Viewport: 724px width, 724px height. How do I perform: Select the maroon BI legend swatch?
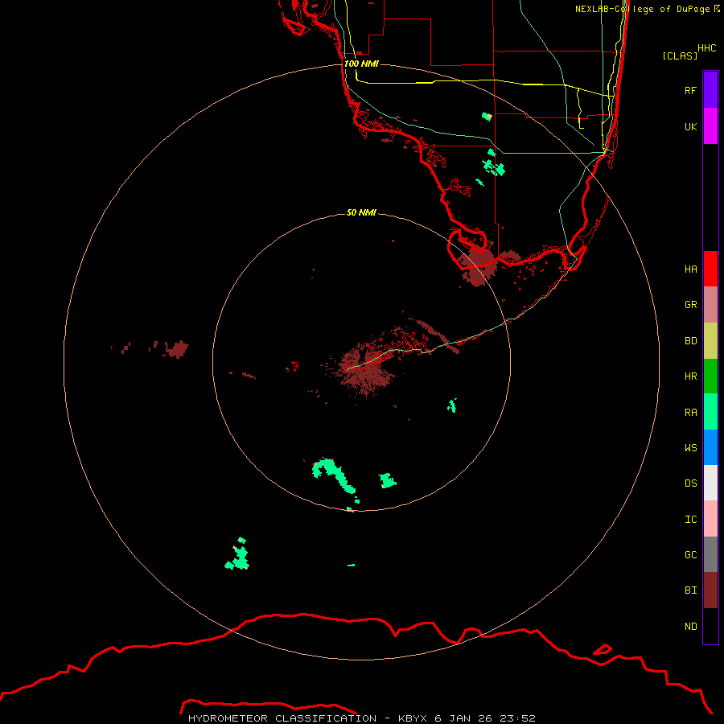pyautogui.click(x=710, y=590)
